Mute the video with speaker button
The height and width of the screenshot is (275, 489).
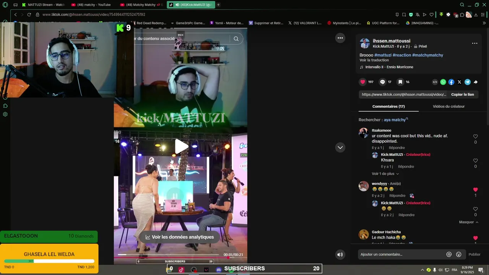(340, 254)
